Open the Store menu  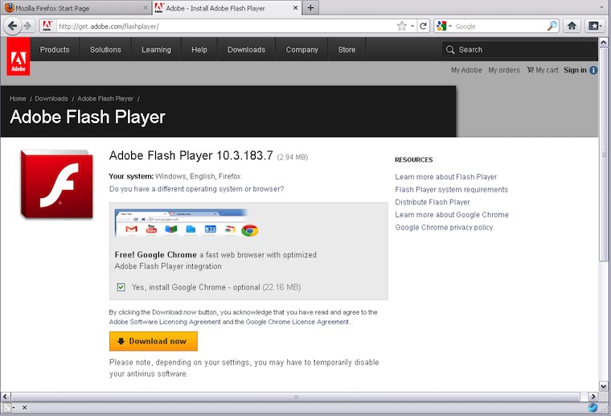pyautogui.click(x=347, y=50)
